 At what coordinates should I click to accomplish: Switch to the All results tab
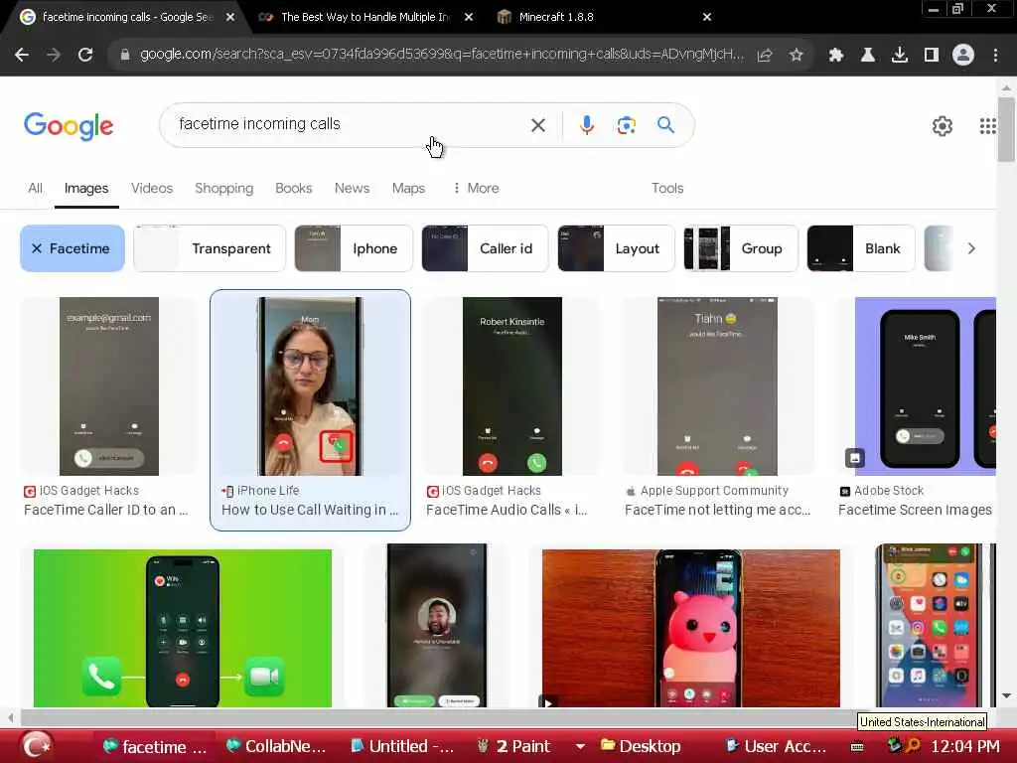point(35,188)
